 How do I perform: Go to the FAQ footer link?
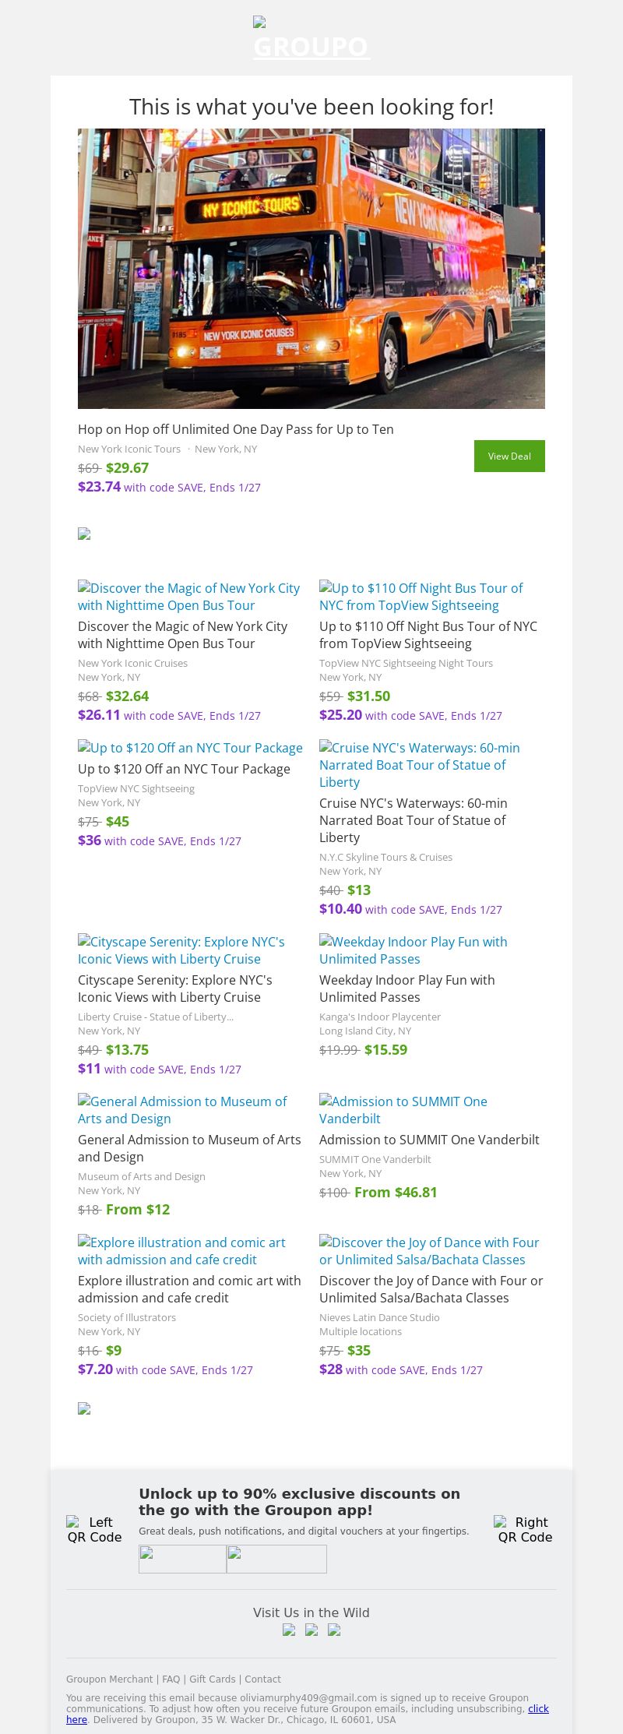[x=171, y=1679]
